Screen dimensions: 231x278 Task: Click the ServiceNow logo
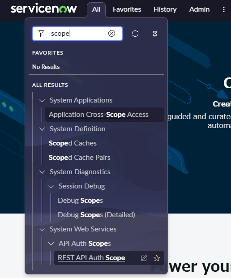pyautogui.click(x=44, y=8)
